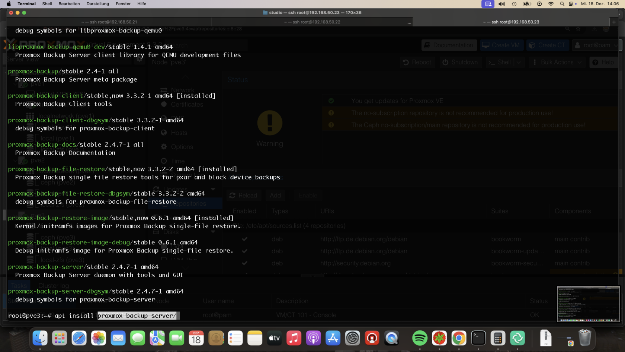Viewport: 625px width, 352px height.
Task: Click the window title studio — ssh root@192.168.50.23
Action: (x=315, y=13)
